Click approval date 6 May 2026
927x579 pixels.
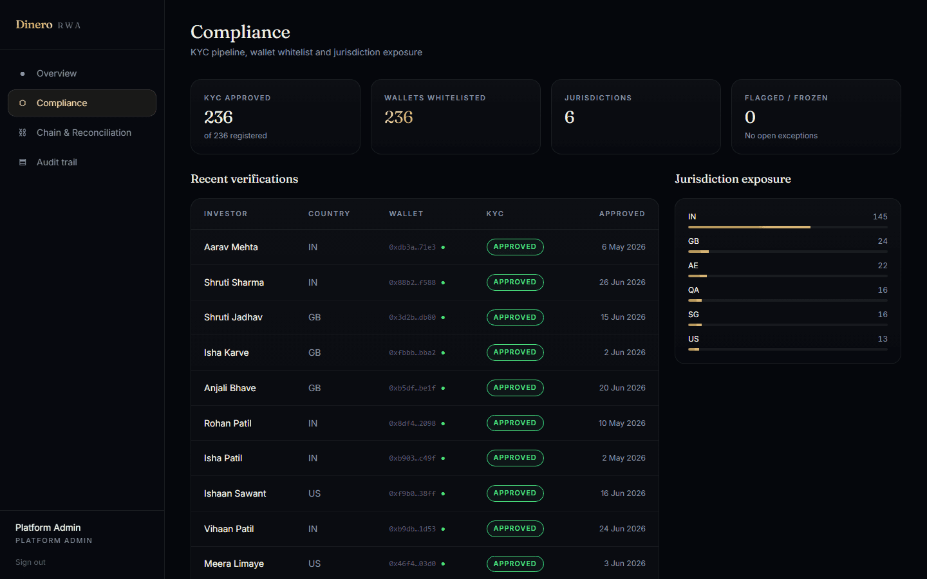624,247
